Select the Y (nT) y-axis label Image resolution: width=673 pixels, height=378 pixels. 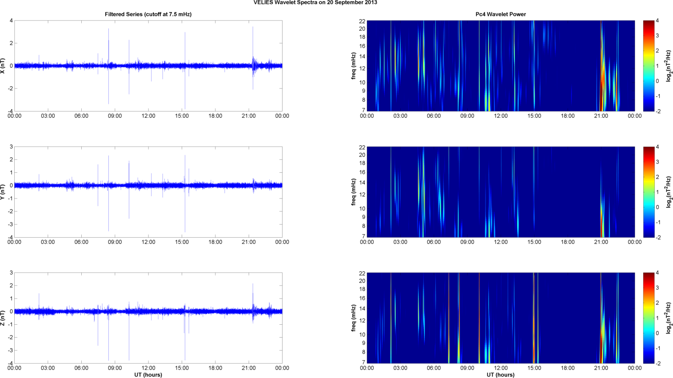[4, 192]
